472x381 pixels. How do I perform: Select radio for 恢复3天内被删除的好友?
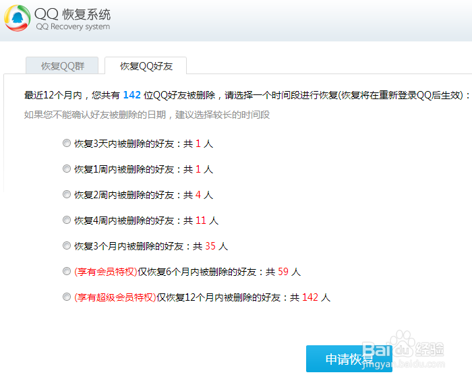pos(67,143)
